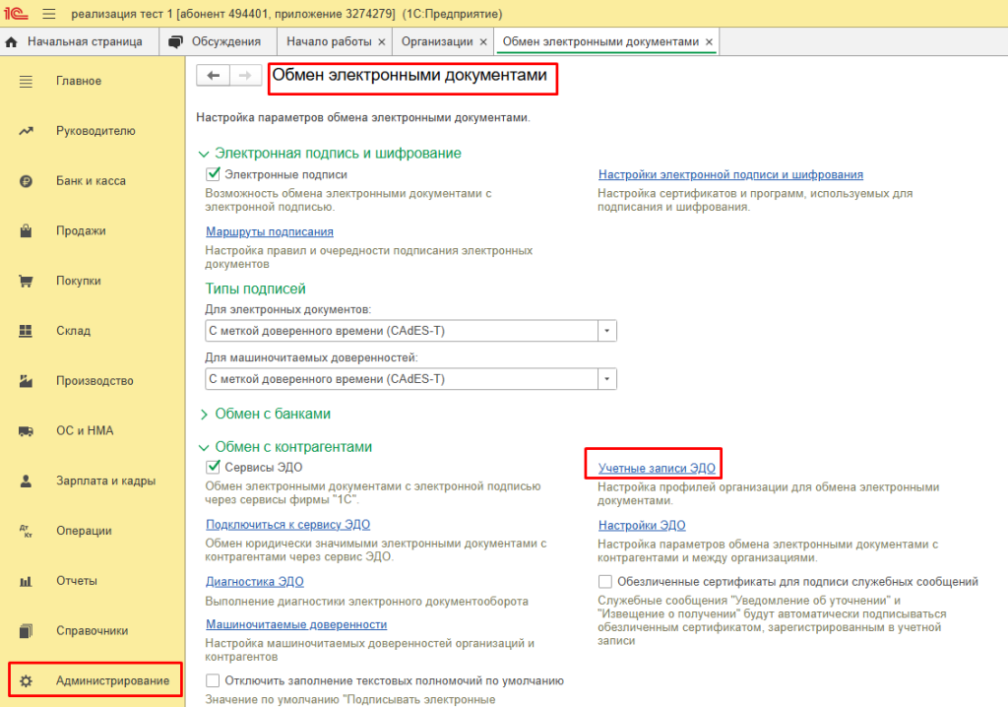Screen dimensions: 1008x707
Task: Click the Администрирование gear icon
Action: (x=26, y=680)
